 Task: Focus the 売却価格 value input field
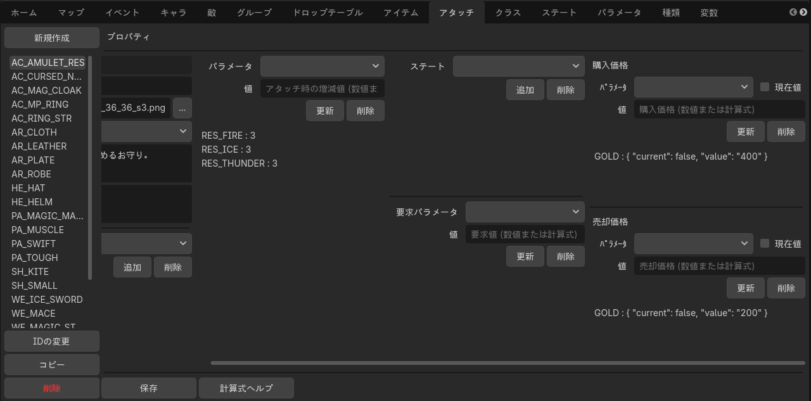[x=720, y=266]
